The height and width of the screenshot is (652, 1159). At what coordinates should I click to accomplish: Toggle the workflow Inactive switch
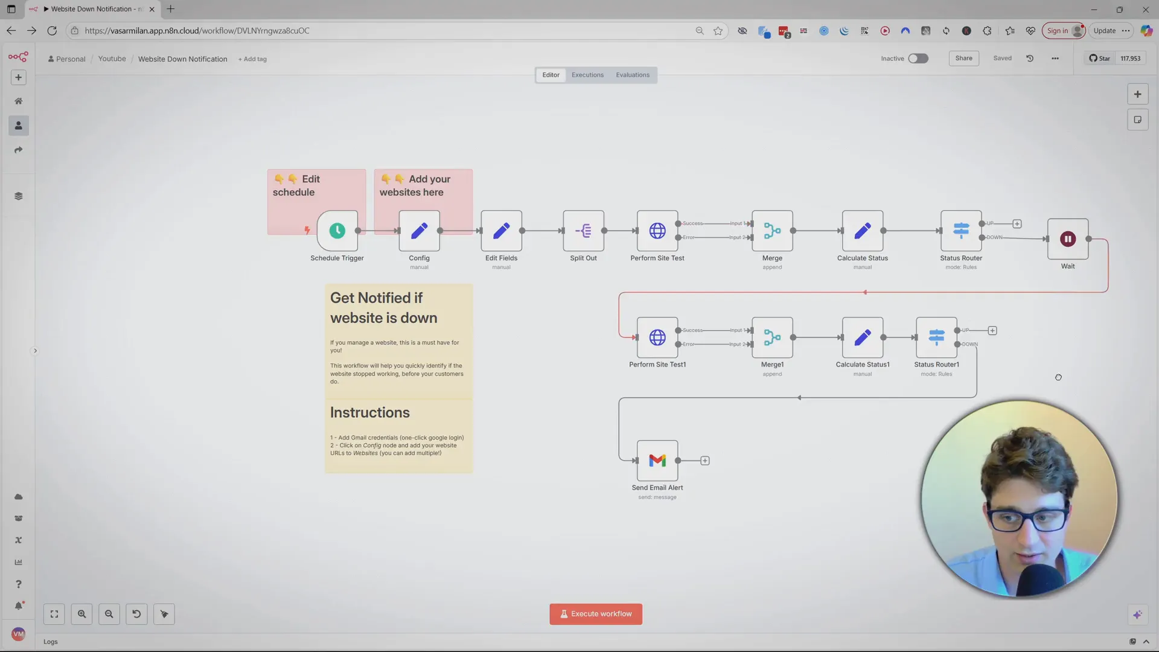click(x=918, y=59)
